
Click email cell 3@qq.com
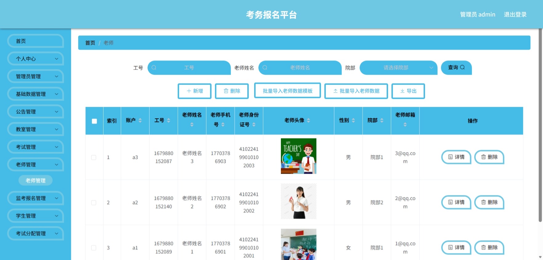click(x=405, y=157)
